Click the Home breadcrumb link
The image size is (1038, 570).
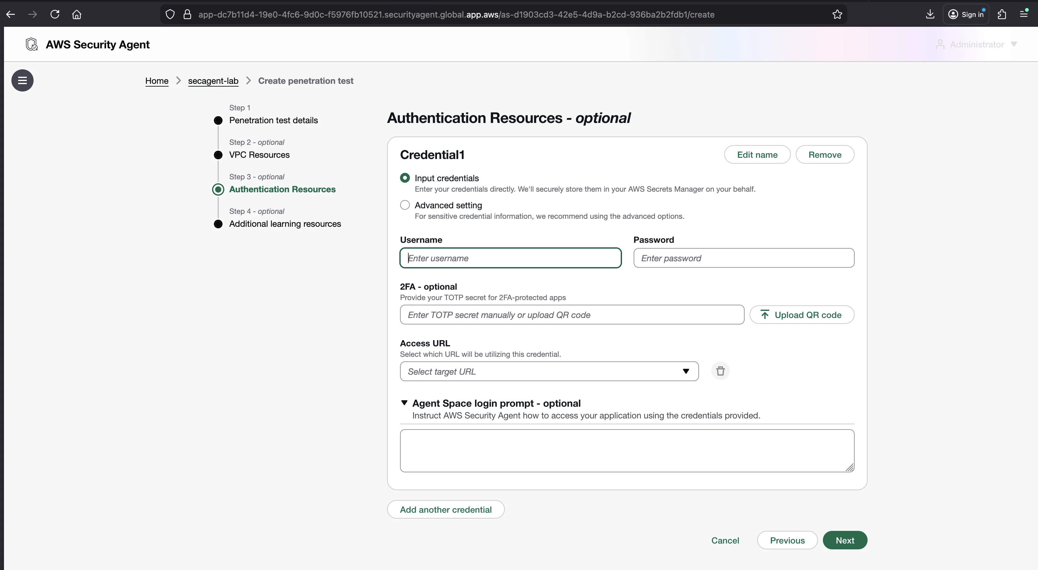click(x=157, y=80)
